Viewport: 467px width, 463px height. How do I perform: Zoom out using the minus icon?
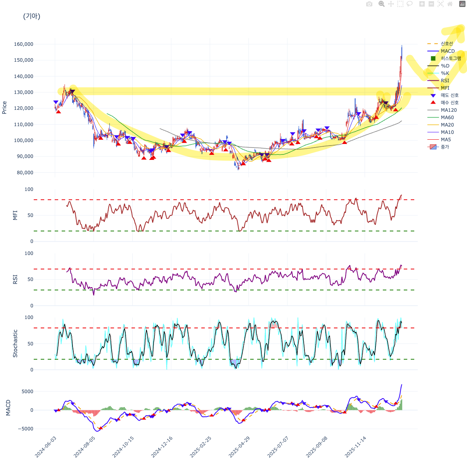click(x=431, y=4)
